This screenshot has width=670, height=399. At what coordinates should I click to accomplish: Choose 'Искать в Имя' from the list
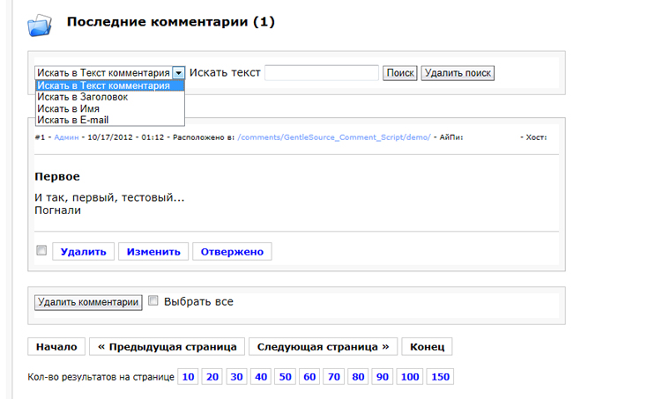[x=110, y=109]
